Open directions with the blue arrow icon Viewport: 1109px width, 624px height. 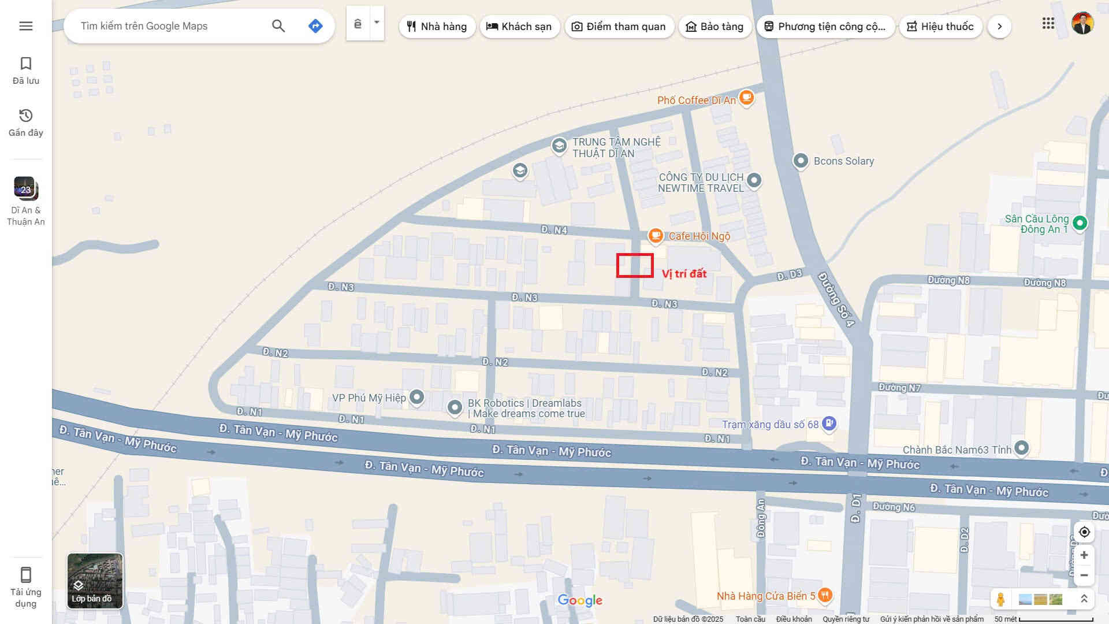(315, 26)
